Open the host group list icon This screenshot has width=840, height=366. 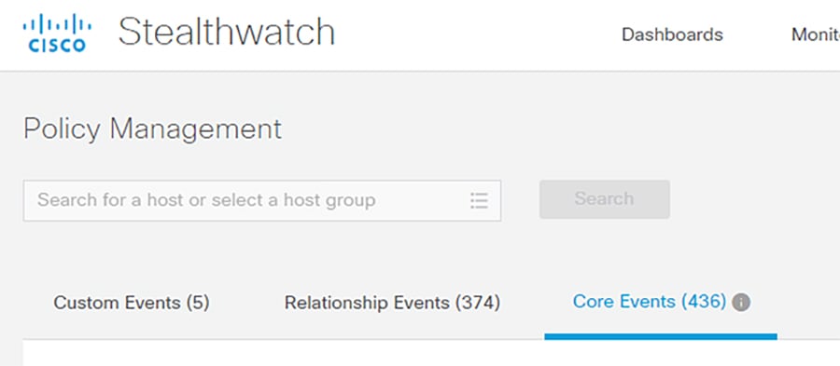pyautogui.click(x=479, y=200)
